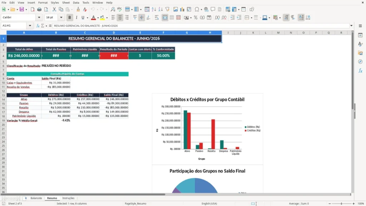Insert a special character with the Omega icon
Viewport: 366px width, 206px height.
coord(197,9)
